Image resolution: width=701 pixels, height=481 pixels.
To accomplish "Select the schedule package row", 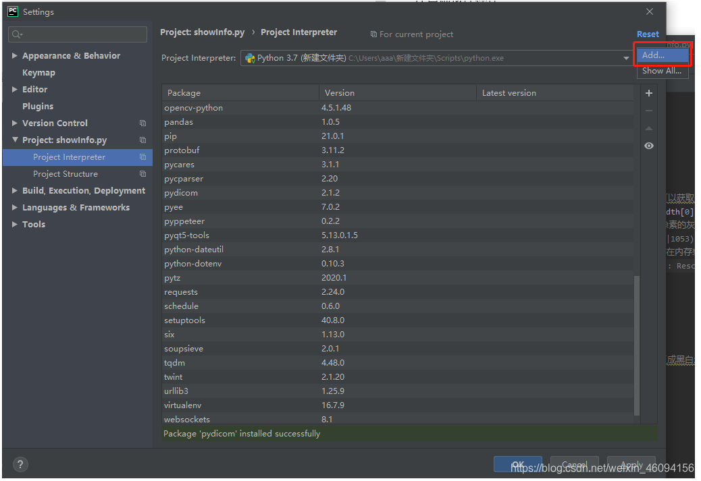I will (398, 306).
